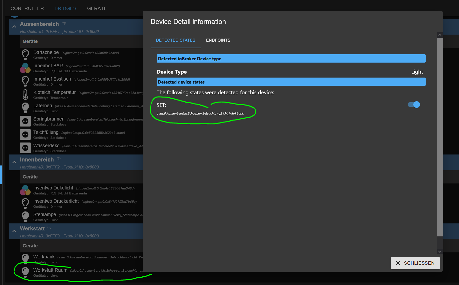The width and height of the screenshot is (459, 285).
Task: Collapse the Aussenbereich bridge section
Action: click(14, 27)
